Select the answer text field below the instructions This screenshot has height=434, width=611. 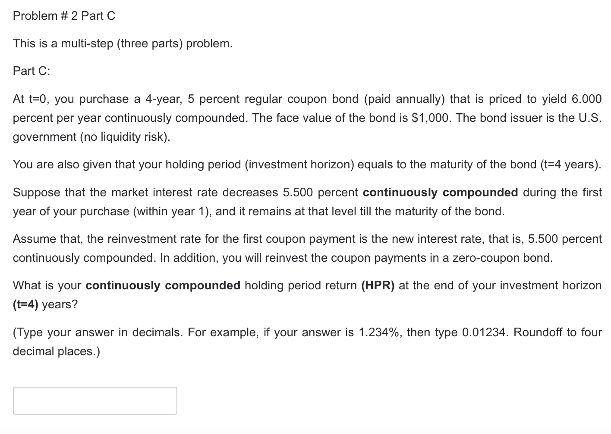pos(95,400)
